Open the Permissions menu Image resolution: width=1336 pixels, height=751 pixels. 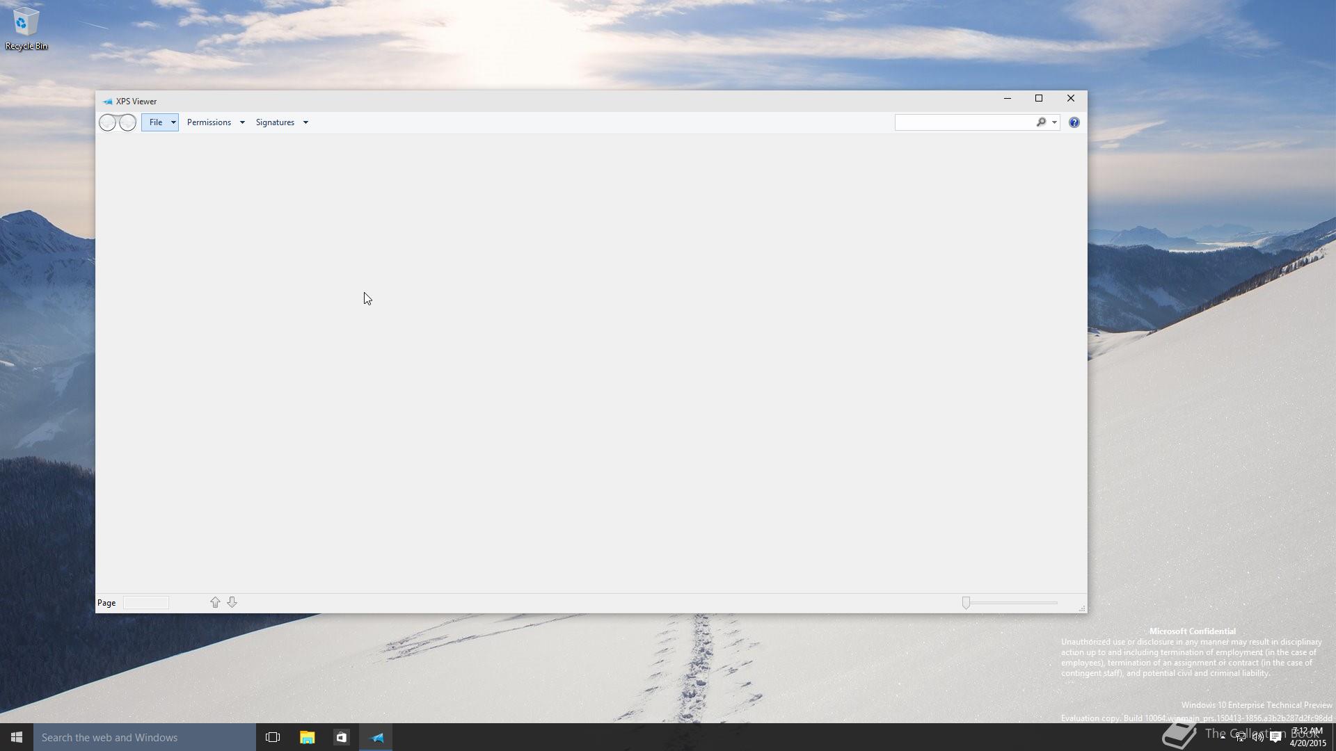(209, 122)
